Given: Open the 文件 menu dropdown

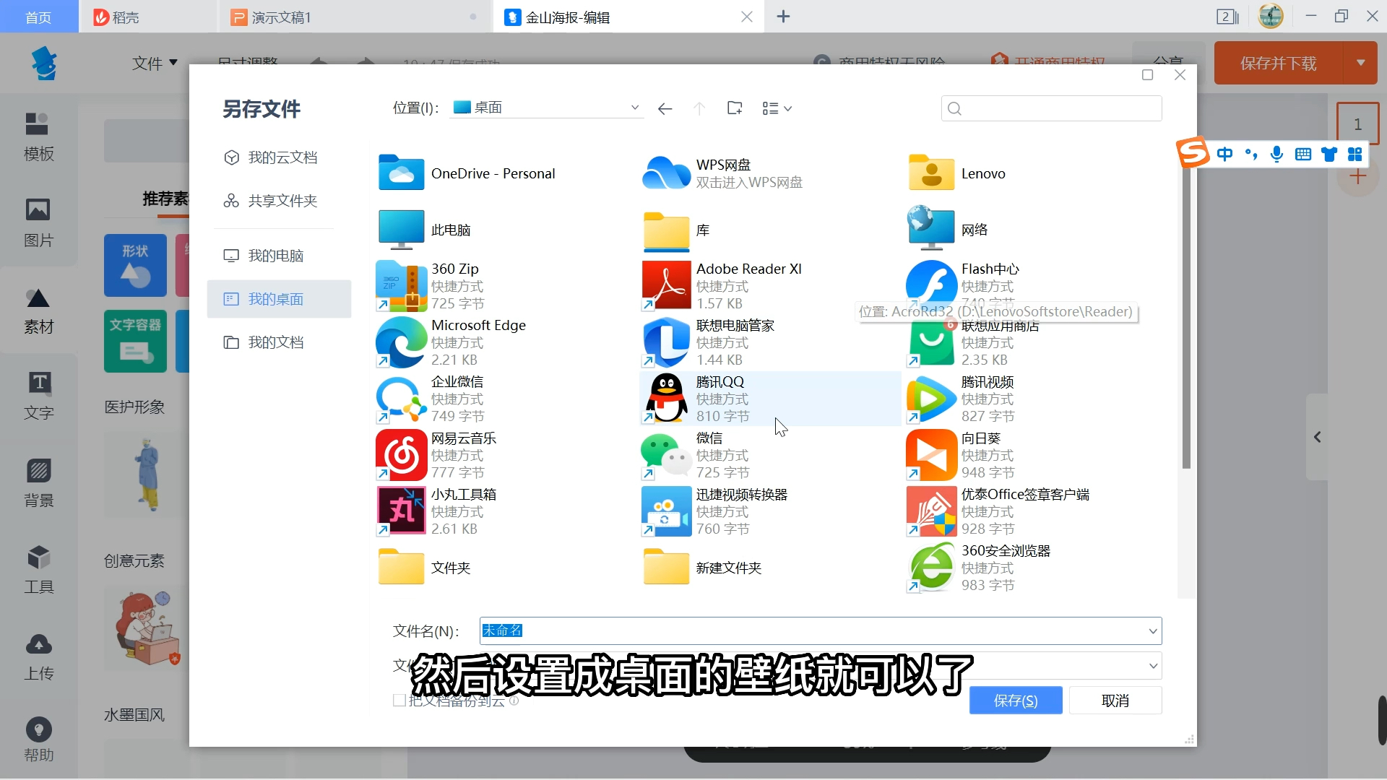Looking at the screenshot, I should [155, 63].
